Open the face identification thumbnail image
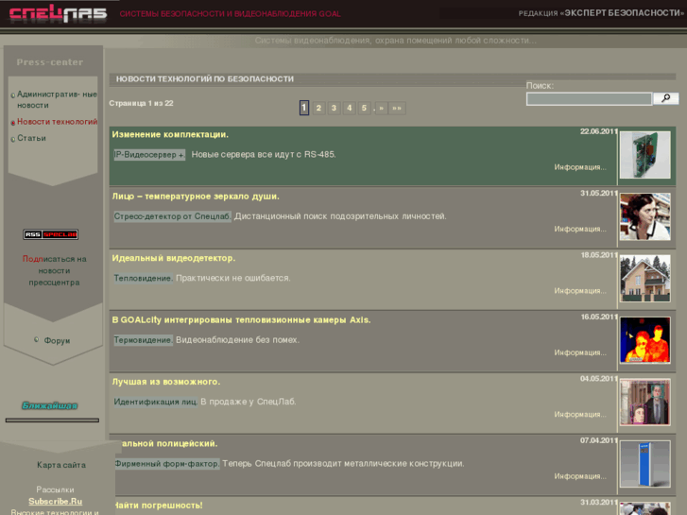This screenshot has height=515, width=687. pos(644,402)
